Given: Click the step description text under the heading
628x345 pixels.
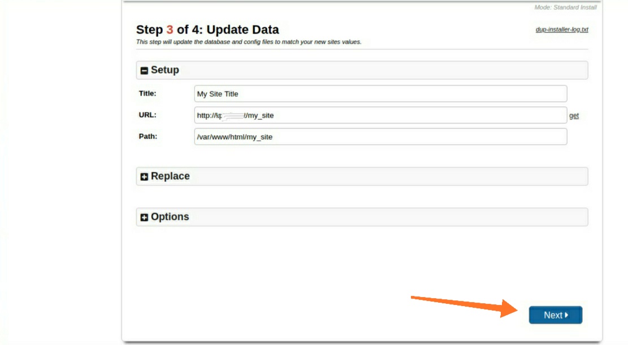Looking at the screenshot, I should (x=249, y=42).
